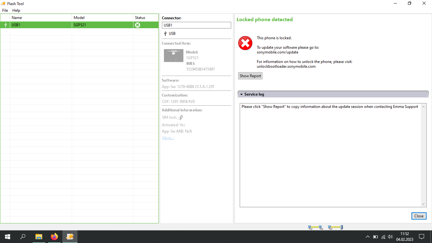The width and height of the screenshot is (432, 243).
Task: Collapse the Service log section
Action: 333,94
